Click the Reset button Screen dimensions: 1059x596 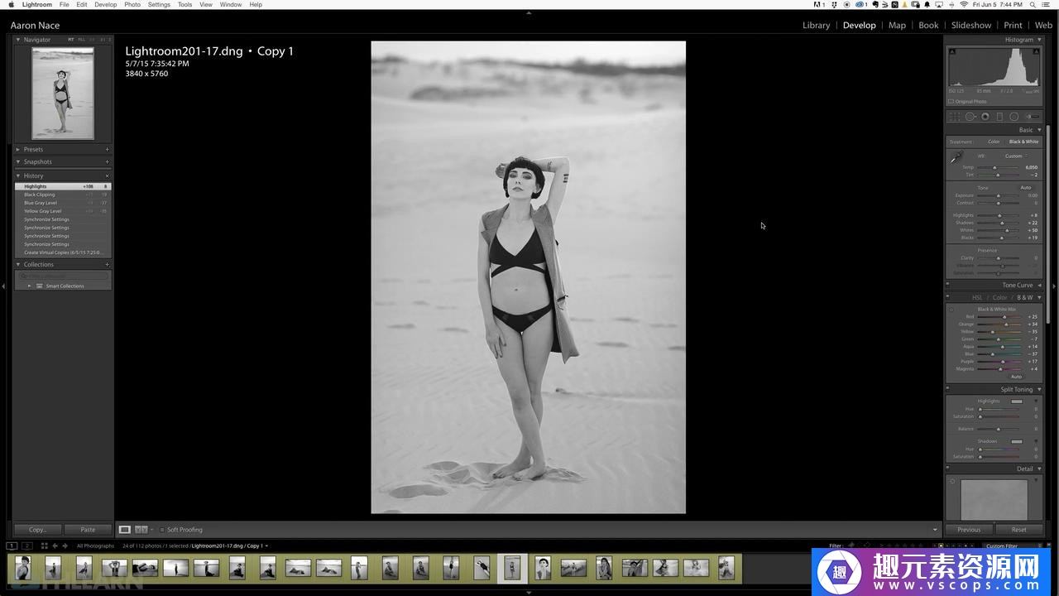(1018, 530)
